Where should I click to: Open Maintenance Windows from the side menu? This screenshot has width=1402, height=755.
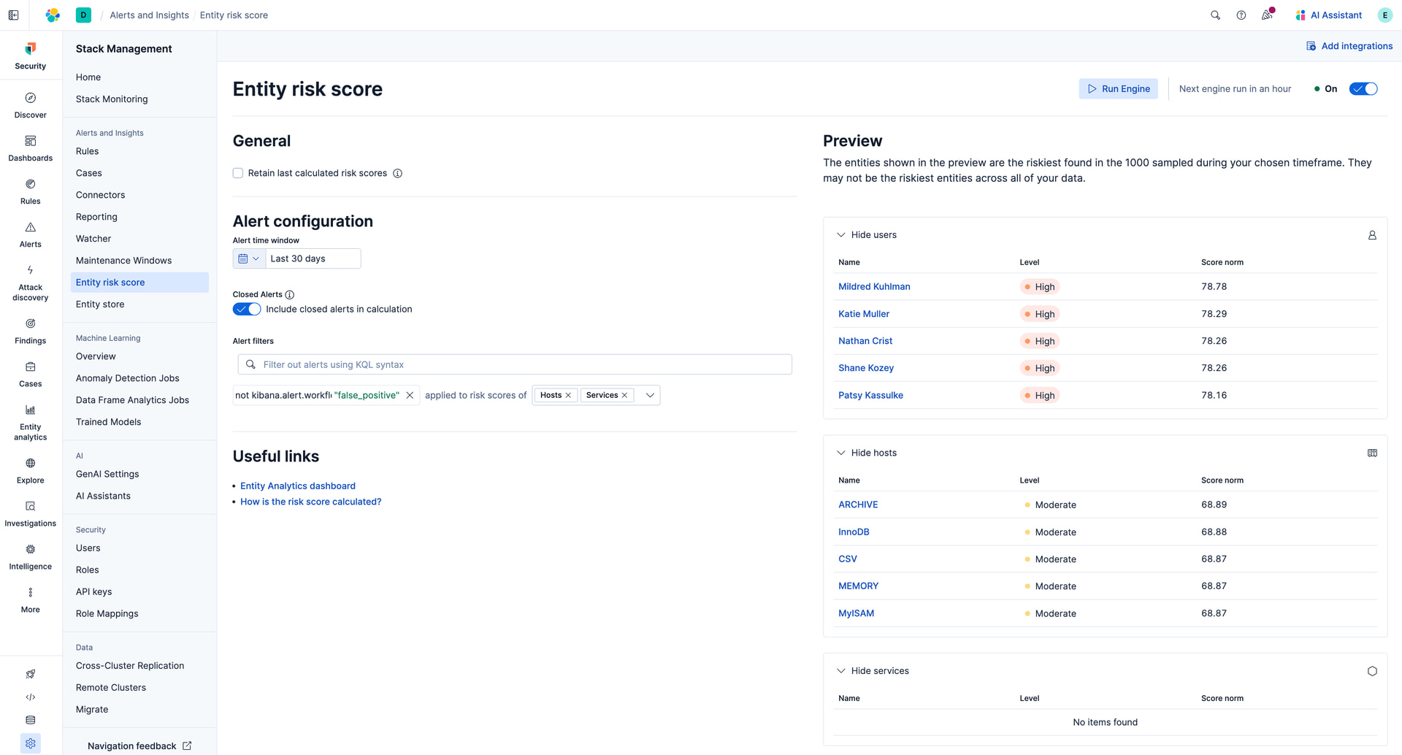coord(124,261)
